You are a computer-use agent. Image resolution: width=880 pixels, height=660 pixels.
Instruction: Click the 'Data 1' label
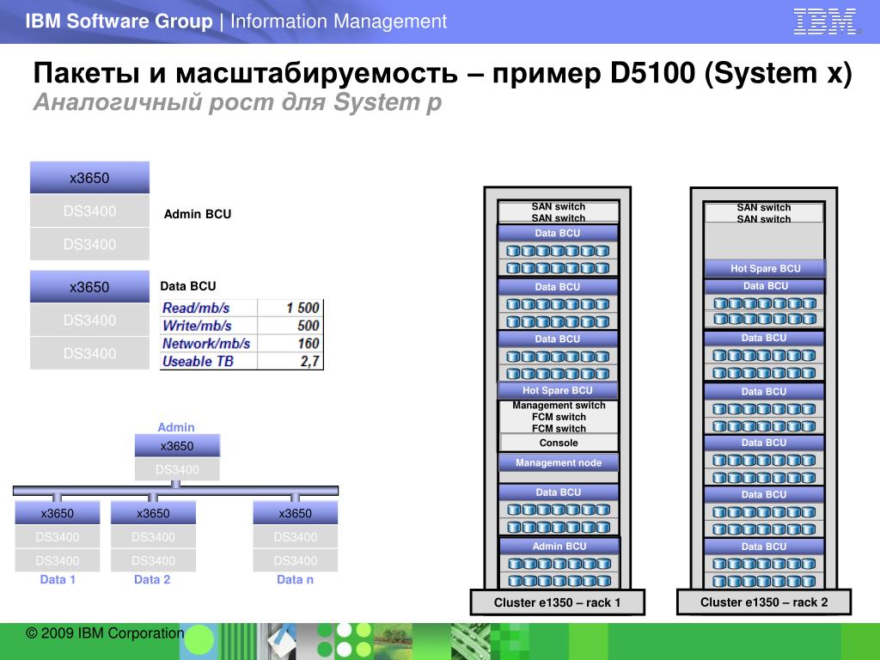[58, 579]
